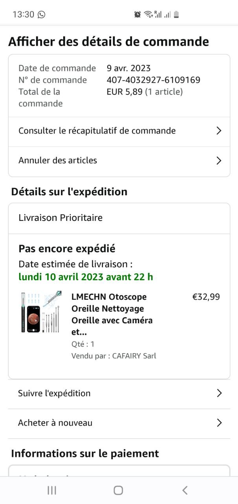
Task: Tap the WhatsApp notification icon
Action: tap(41, 15)
